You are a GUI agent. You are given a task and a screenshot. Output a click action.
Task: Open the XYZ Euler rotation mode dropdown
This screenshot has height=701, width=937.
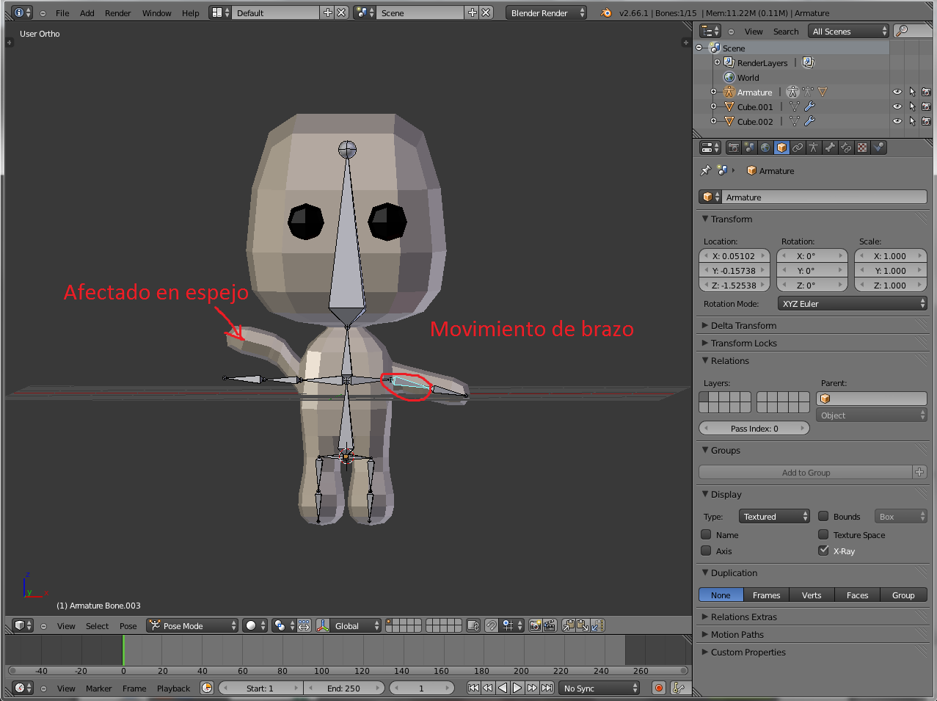[852, 303]
